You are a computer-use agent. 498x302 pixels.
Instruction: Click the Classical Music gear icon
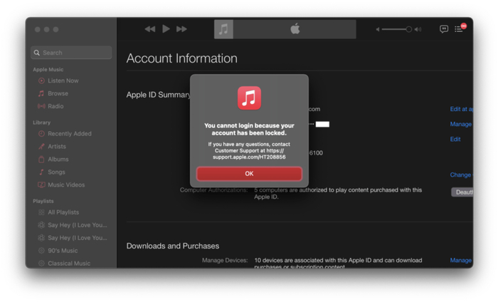pos(41,264)
